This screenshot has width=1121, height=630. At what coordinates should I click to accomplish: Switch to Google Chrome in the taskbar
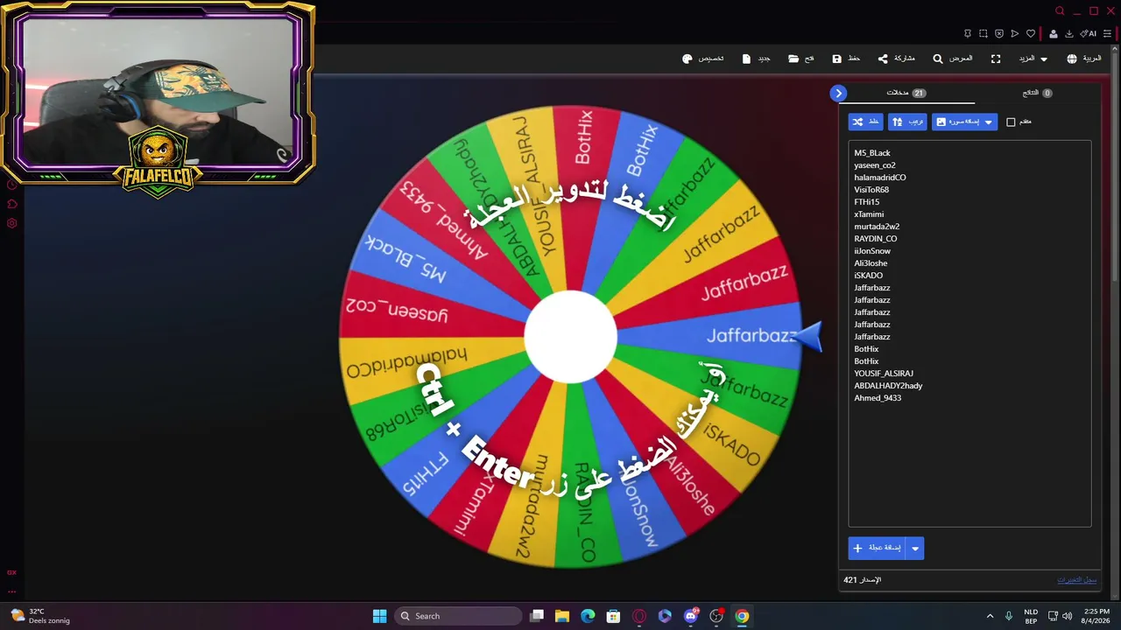coord(742,616)
